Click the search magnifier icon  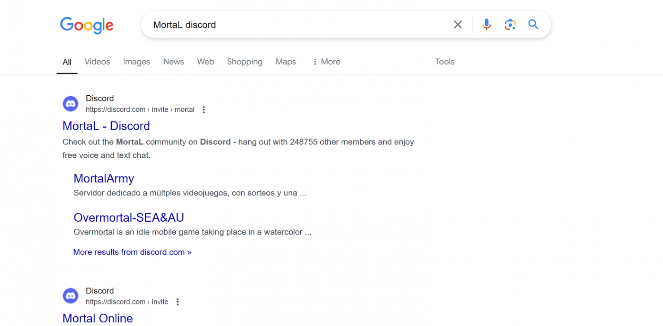click(533, 25)
